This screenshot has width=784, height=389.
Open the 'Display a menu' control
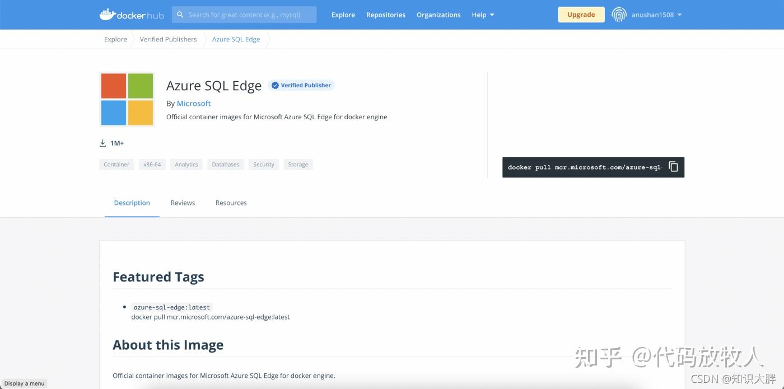pos(24,383)
